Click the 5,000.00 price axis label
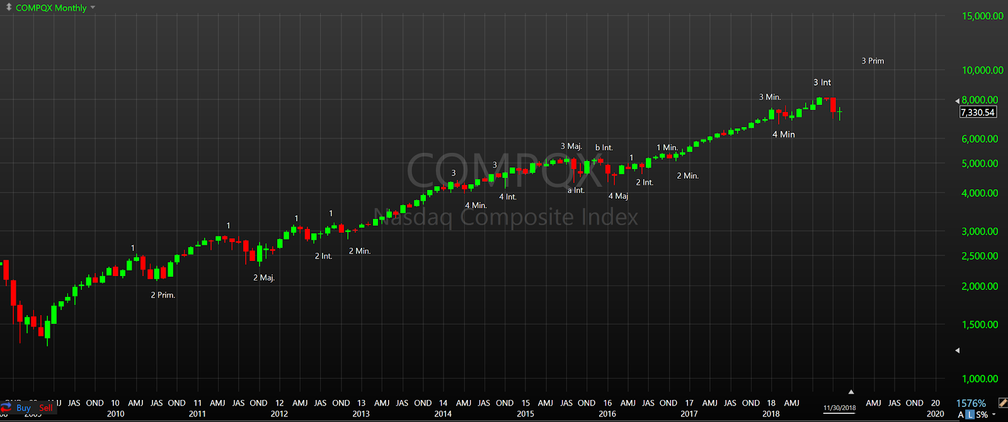 pyautogui.click(x=980, y=164)
